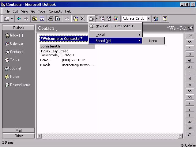Screen dimensions: 196x147
Task: Click the AutoDialer phone icon
Action: [92, 19]
